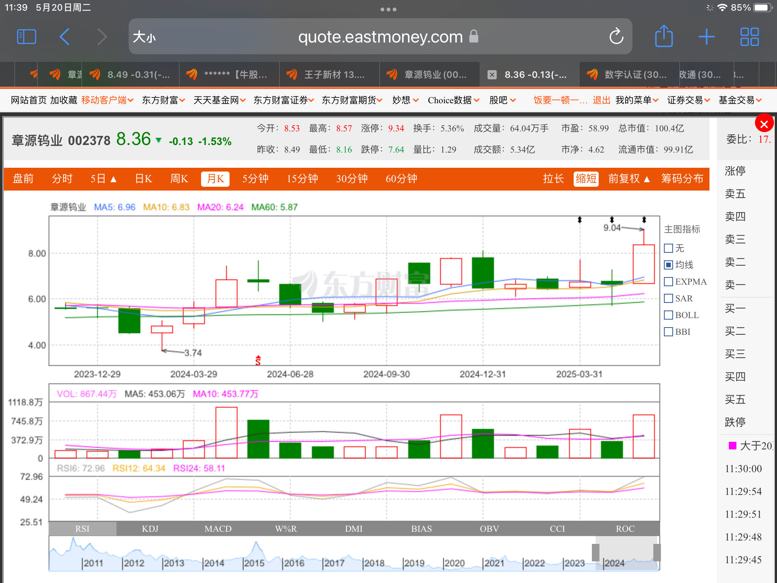
Task: Click the 大于20 magenta legend swatch
Action: tap(733, 446)
